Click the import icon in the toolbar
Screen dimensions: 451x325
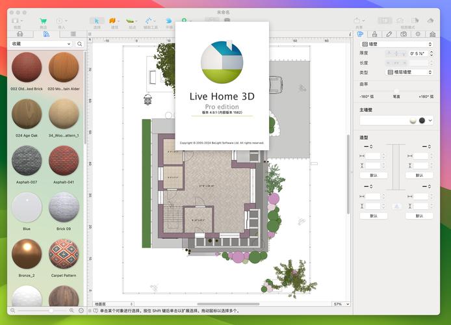click(59, 21)
